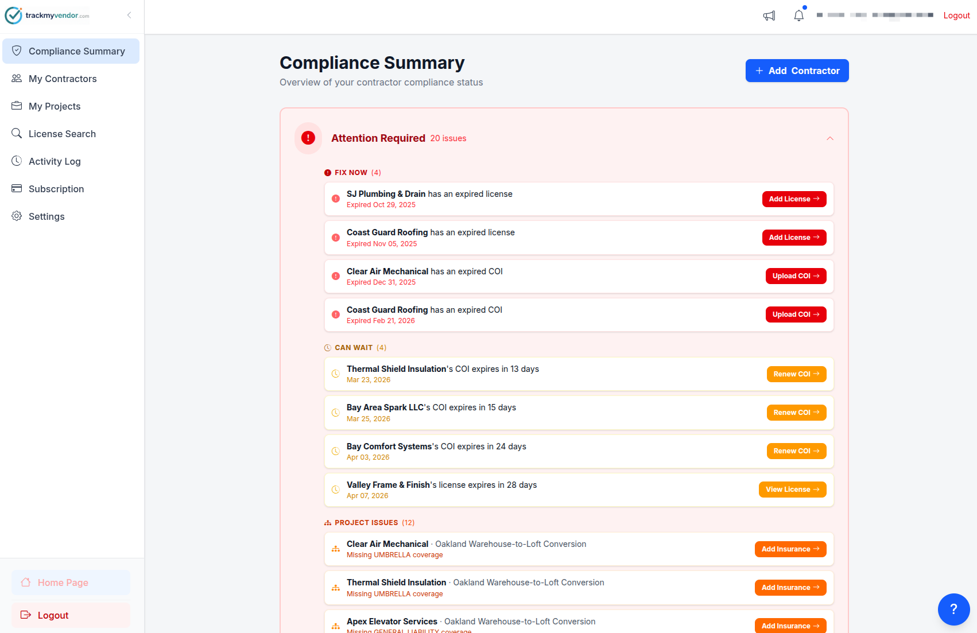Click the announcements megaphone icon
The image size is (977, 633).
point(769,15)
